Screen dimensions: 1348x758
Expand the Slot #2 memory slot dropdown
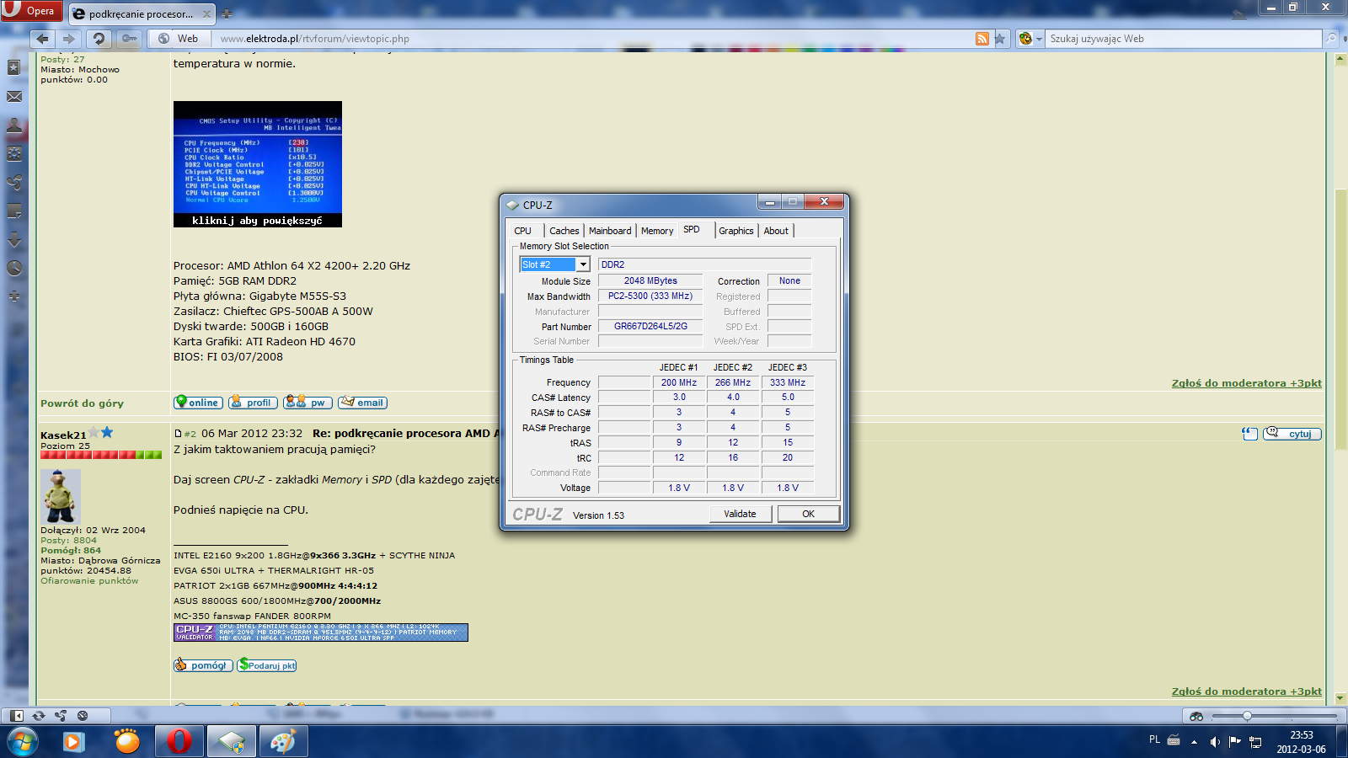pos(582,264)
